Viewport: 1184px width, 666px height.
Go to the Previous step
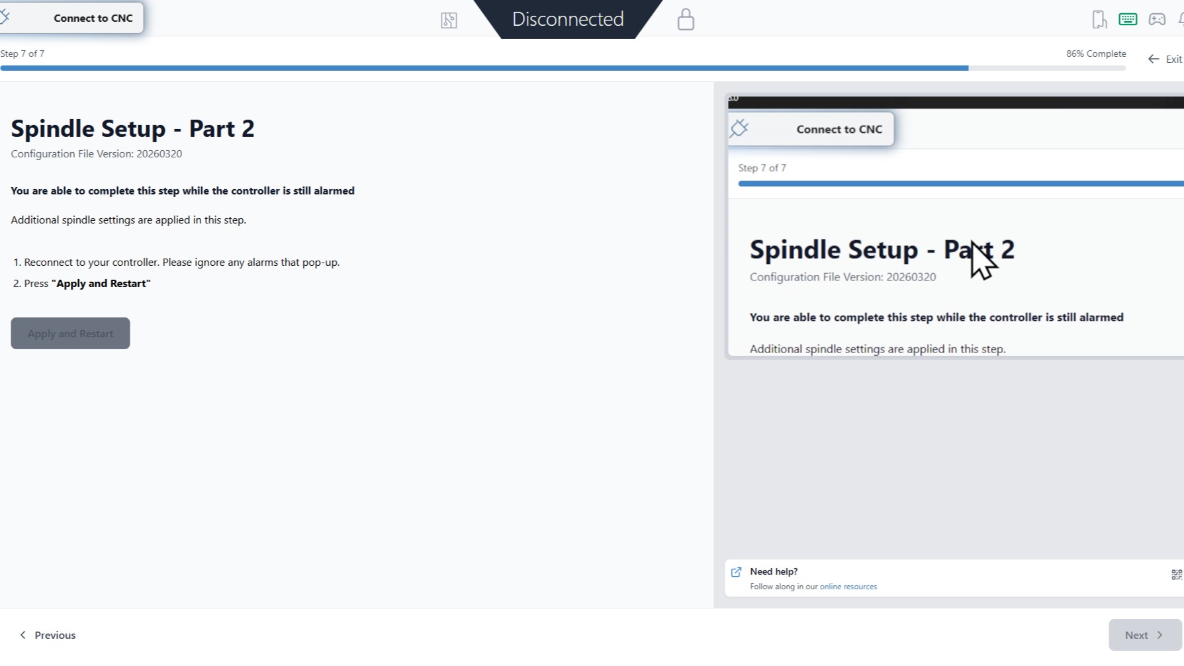(48, 635)
